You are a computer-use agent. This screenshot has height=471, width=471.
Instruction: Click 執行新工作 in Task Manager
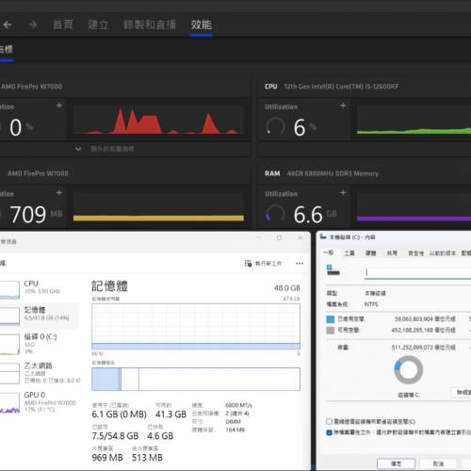click(268, 263)
